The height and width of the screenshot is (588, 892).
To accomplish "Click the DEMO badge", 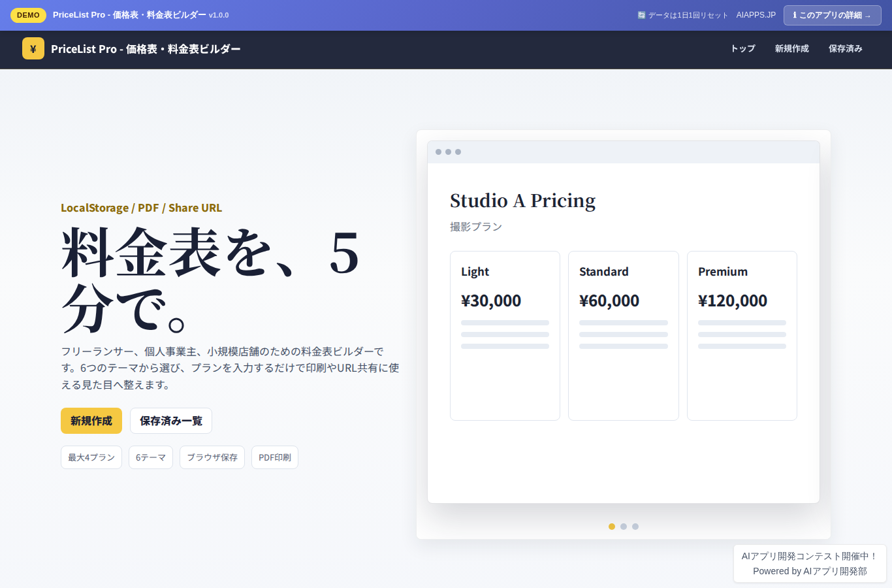I will tap(28, 15).
